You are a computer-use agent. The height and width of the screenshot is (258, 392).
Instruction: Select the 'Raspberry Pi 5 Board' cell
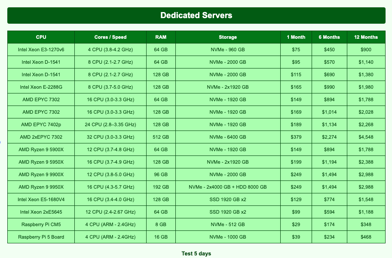coord(41,237)
